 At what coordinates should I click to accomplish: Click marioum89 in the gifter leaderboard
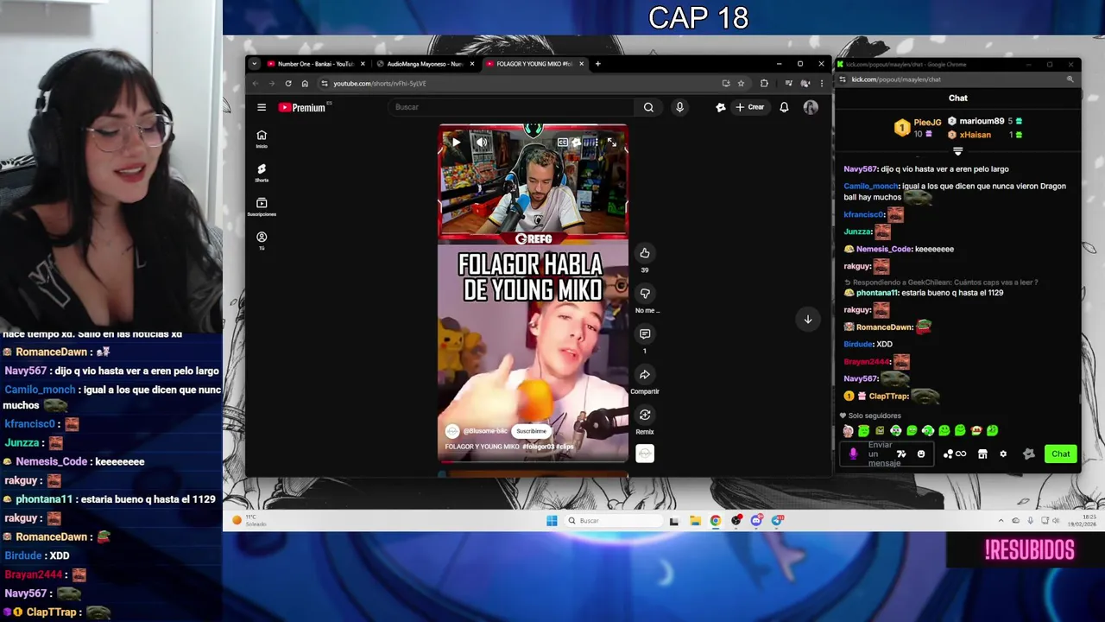tap(982, 122)
